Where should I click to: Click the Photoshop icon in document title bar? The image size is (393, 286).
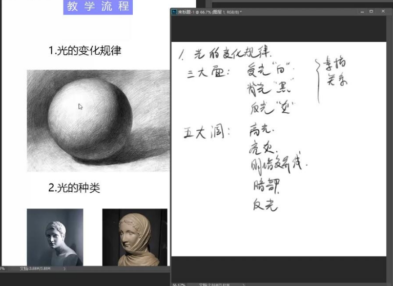[174, 12]
